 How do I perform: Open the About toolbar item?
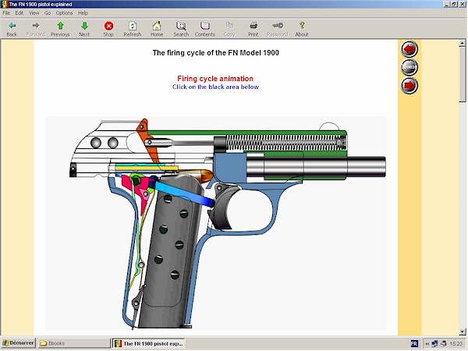(302, 30)
